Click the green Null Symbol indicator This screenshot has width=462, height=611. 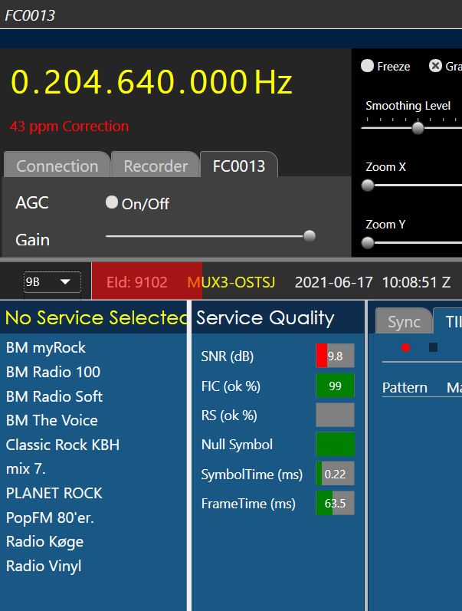[335, 445]
